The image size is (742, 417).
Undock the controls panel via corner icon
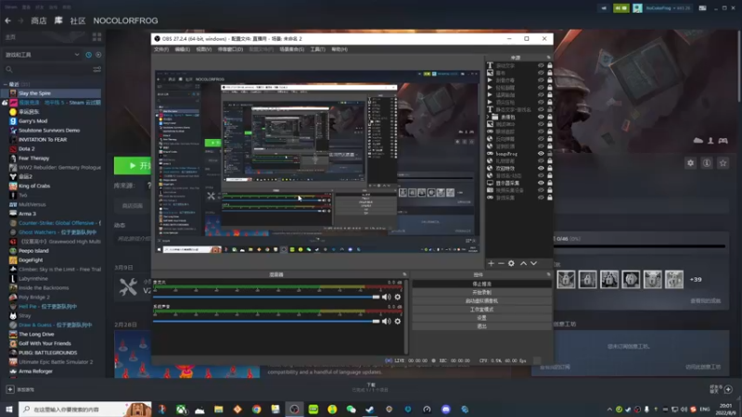(549, 274)
